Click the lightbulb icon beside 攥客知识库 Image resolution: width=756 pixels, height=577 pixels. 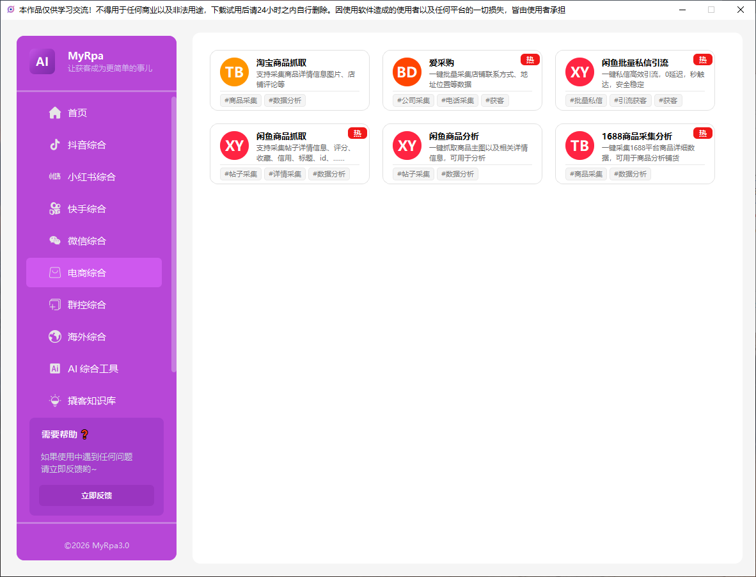coord(55,400)
